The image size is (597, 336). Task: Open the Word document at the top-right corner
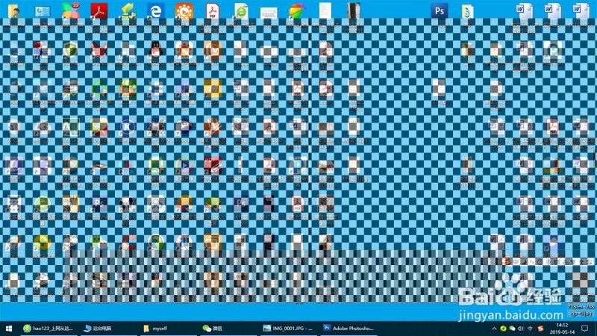point(581,11)
